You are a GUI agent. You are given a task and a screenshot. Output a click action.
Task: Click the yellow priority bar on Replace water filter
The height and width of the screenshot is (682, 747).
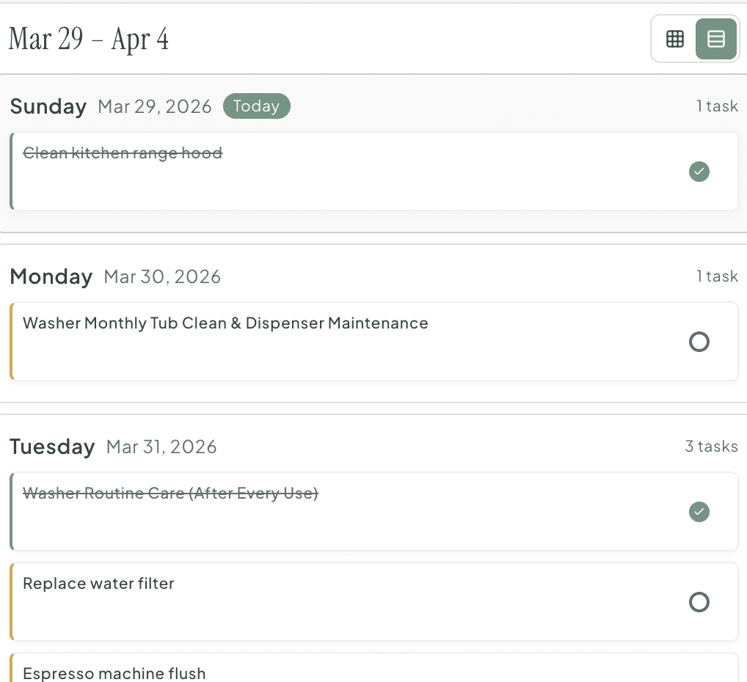point(12,602)
